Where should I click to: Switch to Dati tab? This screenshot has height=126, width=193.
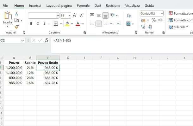pos(98,6)
